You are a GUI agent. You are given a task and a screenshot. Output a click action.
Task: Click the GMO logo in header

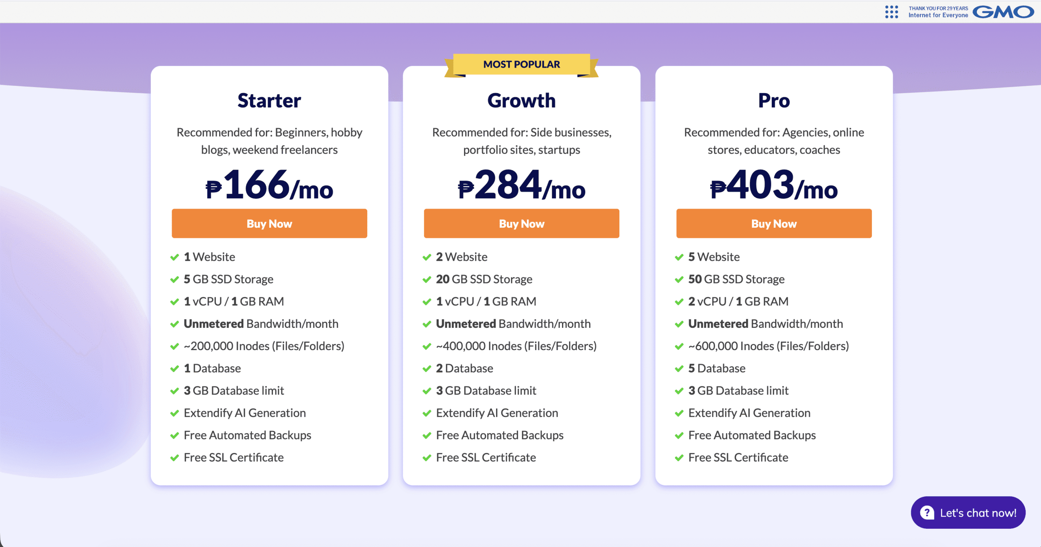click(x=1003, y=12)
